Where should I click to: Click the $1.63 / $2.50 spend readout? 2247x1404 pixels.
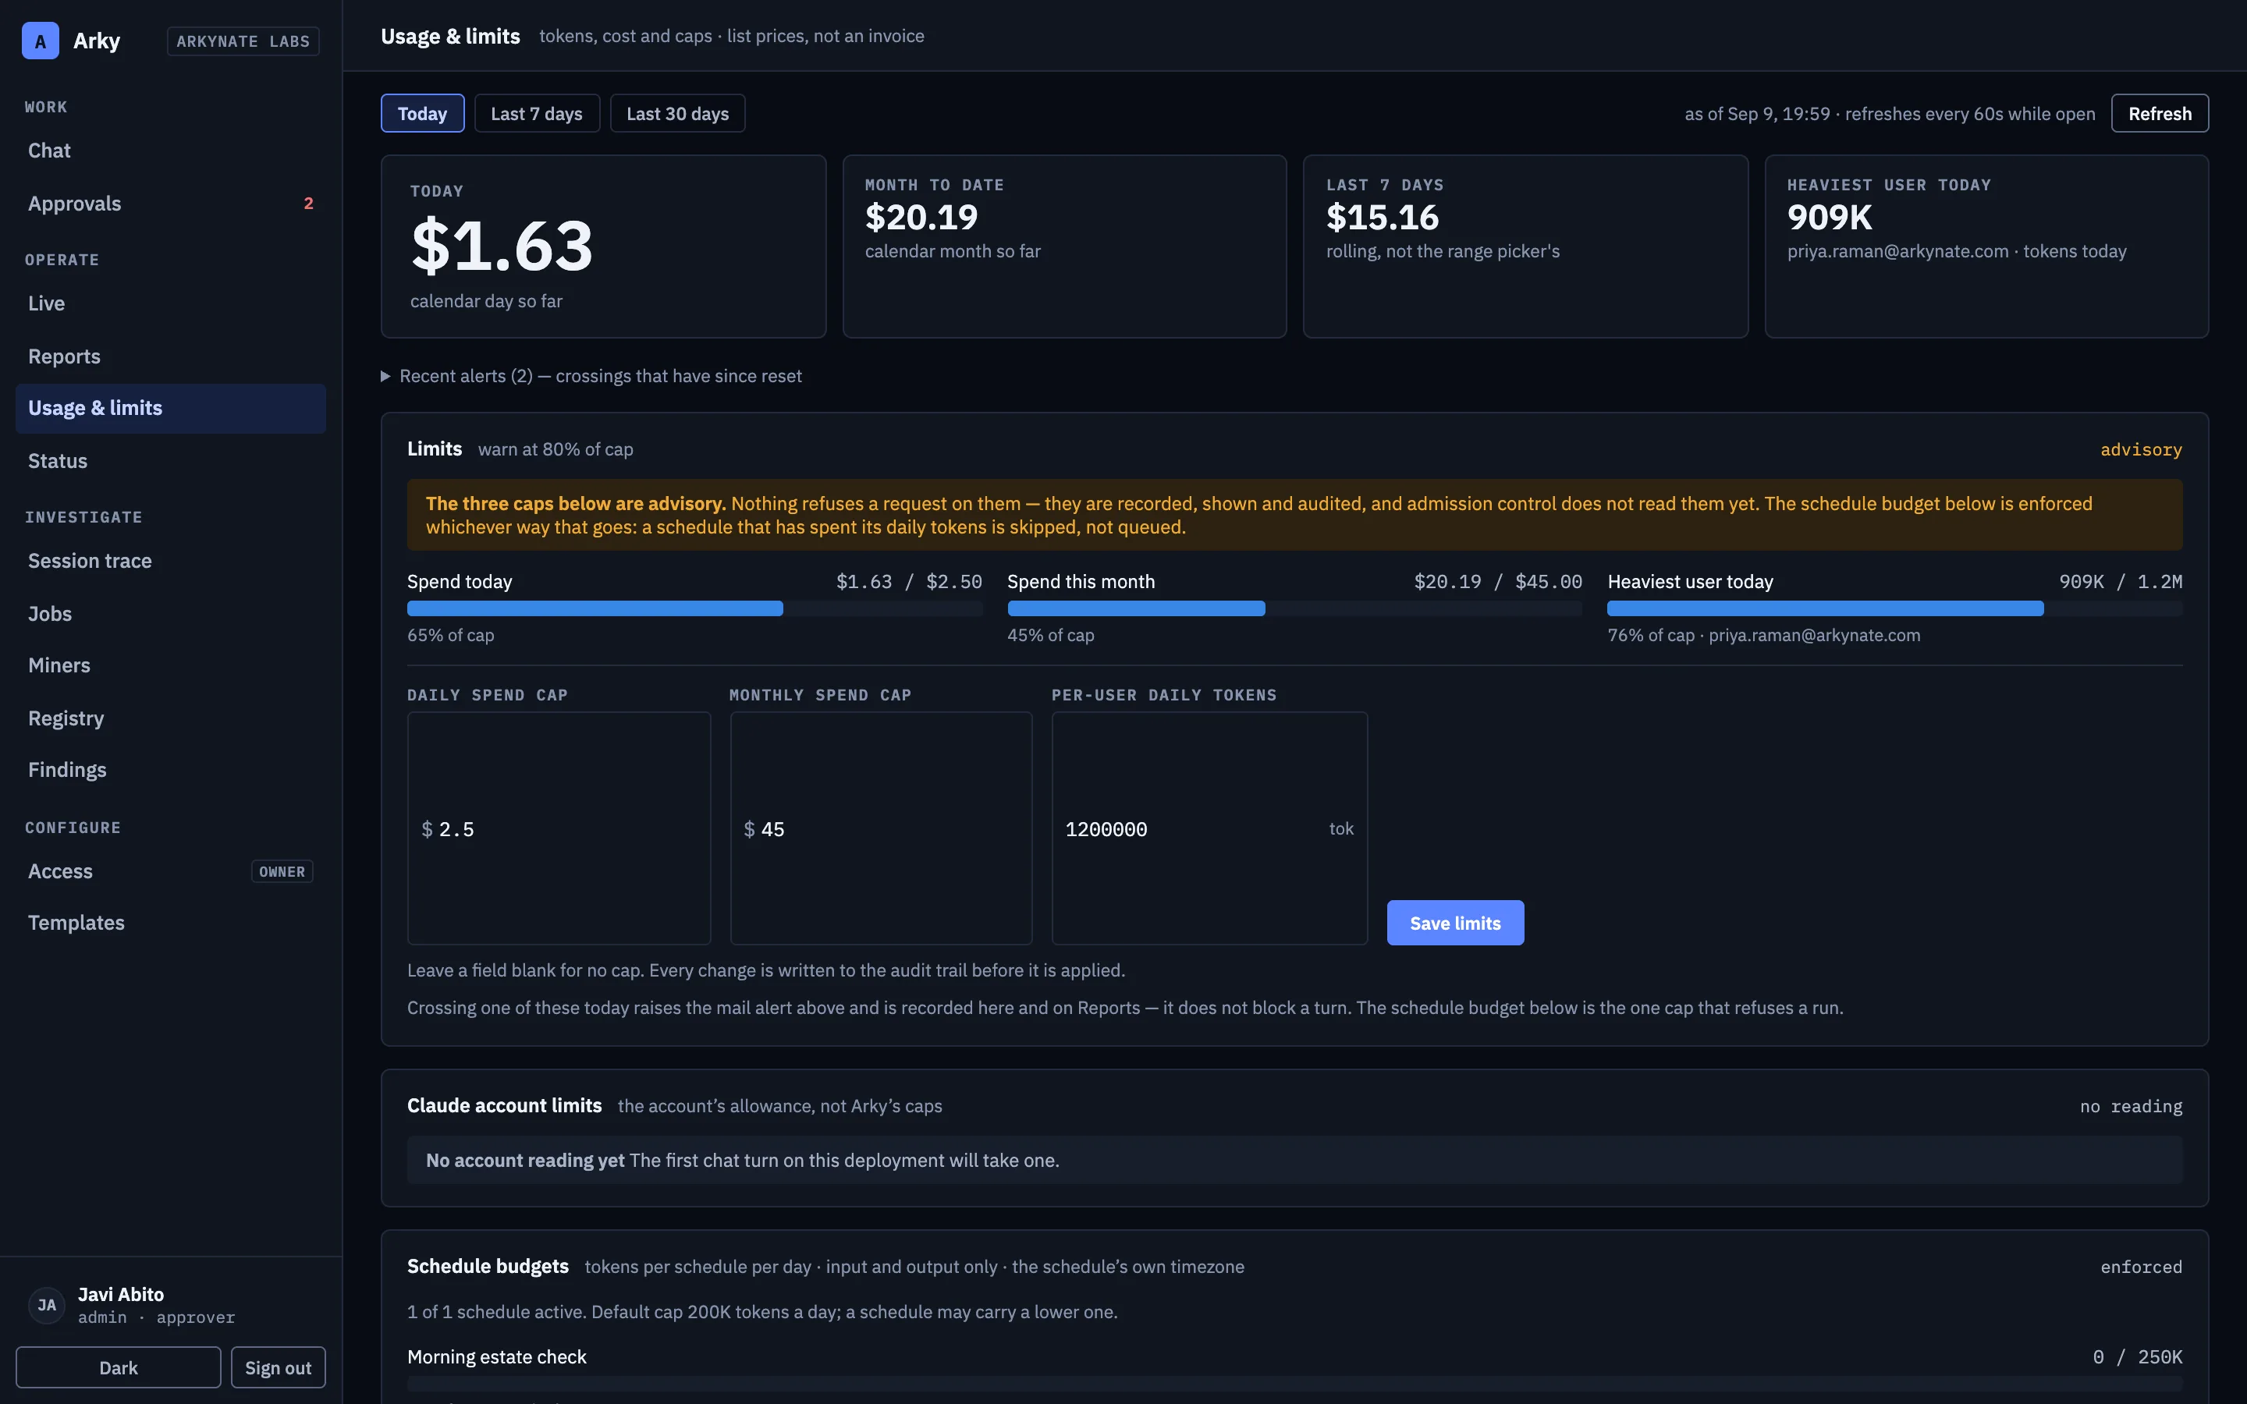[909, 581]
